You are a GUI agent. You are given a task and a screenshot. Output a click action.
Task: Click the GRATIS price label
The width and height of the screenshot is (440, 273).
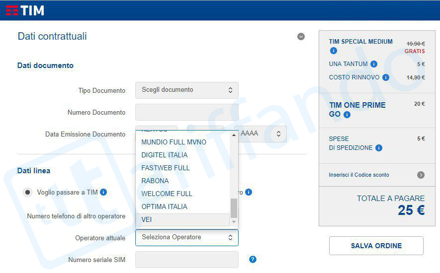point(415,51)
